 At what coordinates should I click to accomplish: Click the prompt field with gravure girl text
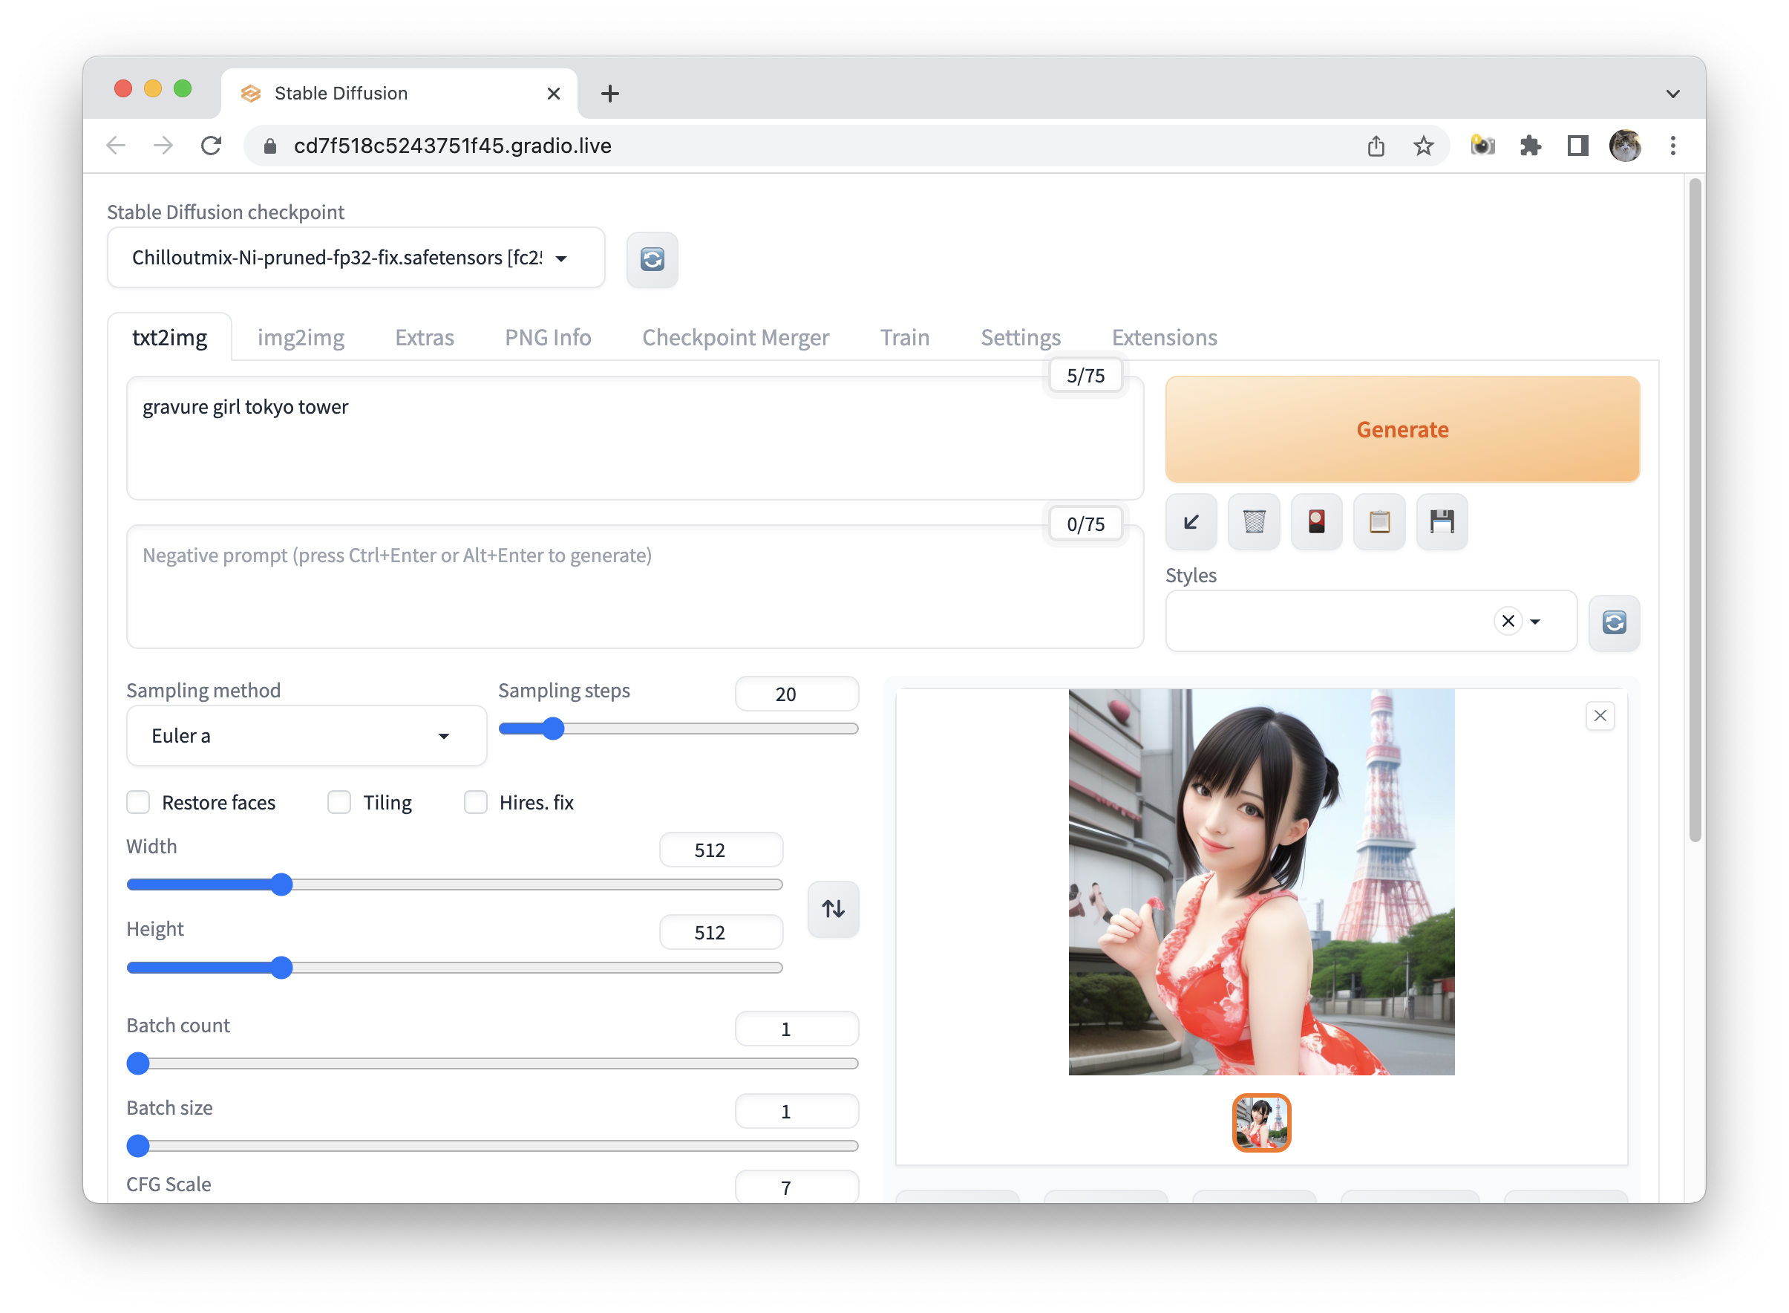[635, 438]
